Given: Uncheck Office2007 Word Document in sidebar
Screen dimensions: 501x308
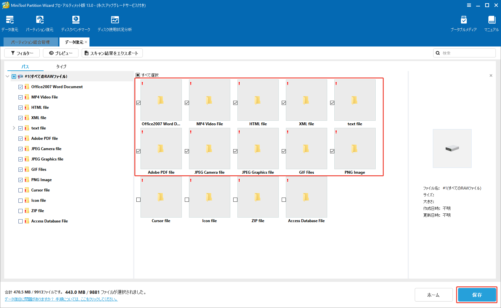Looking at the screenshot, I should (20, 87).
